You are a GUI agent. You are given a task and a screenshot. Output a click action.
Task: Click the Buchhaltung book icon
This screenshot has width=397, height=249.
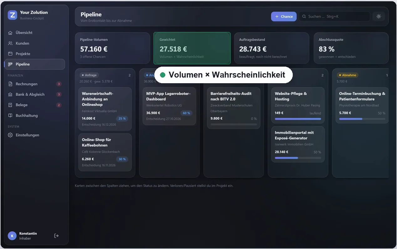point(10,115)
